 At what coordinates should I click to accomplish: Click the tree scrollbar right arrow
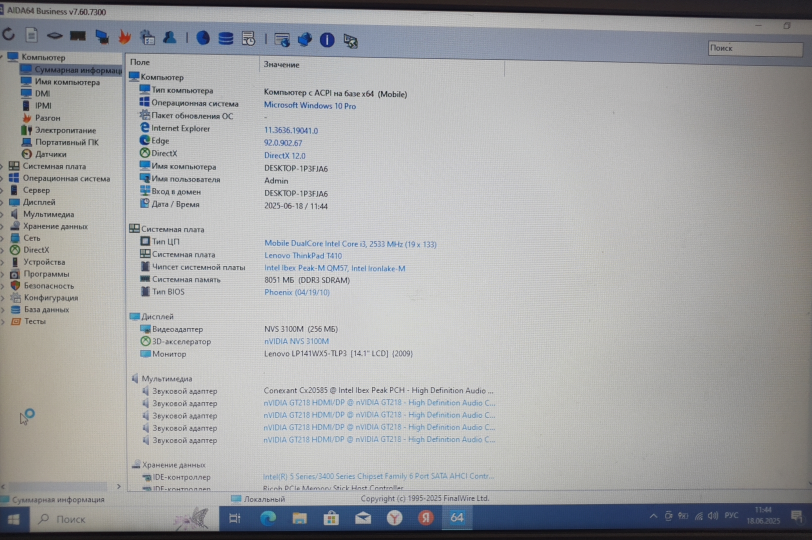(x=118, y=486)
